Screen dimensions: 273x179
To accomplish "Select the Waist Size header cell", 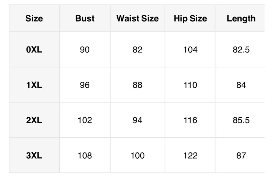I will pos(138,18).
